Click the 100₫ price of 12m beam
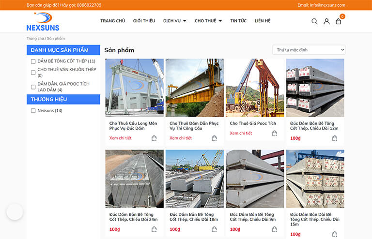Viewport: 372px width, 239px height. 295,138
